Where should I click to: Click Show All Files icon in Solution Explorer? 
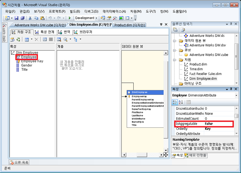tap(183, 30)
